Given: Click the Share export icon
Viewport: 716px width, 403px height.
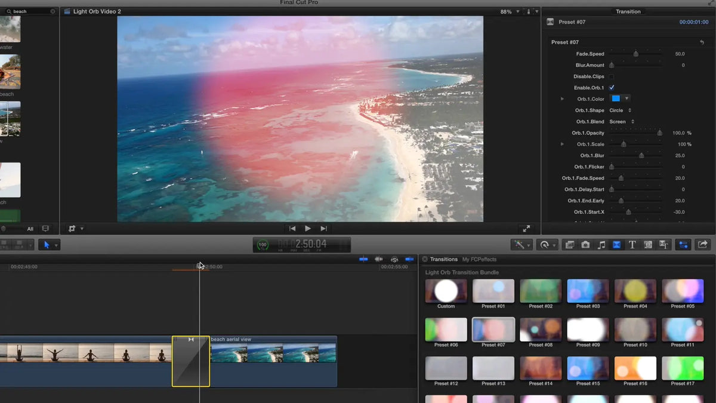Looking at the screenshot, I should click(702, 245).
